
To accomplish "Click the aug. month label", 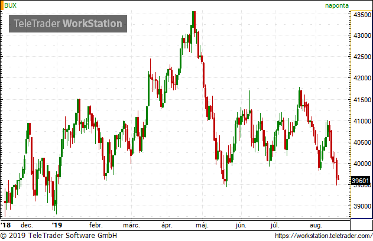I will point(316,225).
